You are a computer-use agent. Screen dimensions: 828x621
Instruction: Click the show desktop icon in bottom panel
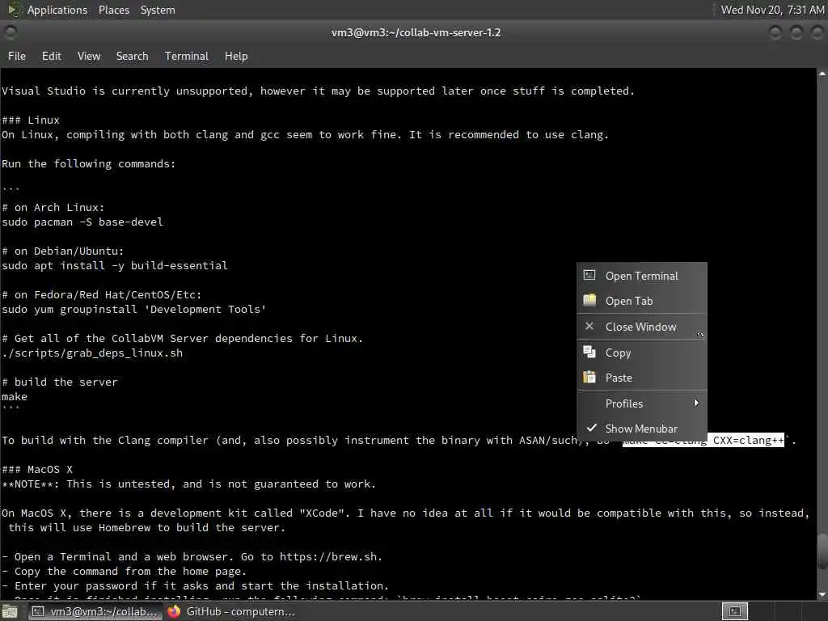(10, 612)
